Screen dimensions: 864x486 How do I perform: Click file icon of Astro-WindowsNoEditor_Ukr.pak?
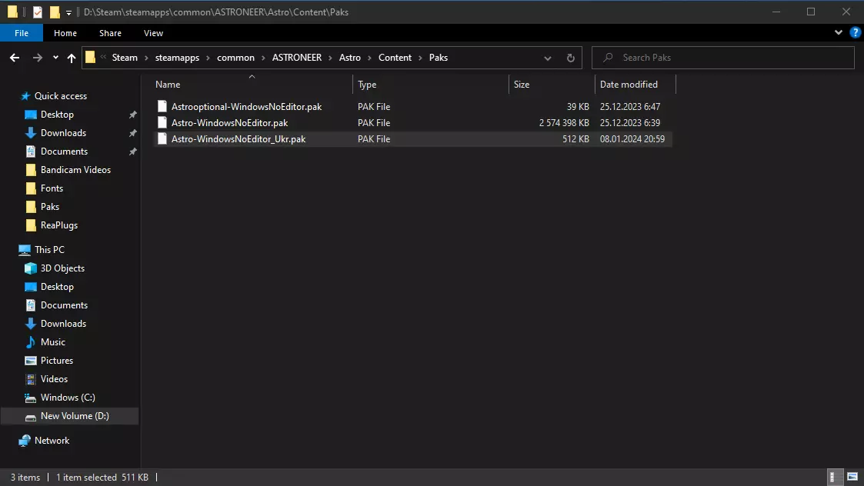[162, 139]
